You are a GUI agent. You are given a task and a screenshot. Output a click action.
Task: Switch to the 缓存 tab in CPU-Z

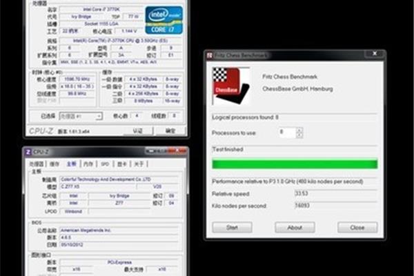tap(55, 164)
